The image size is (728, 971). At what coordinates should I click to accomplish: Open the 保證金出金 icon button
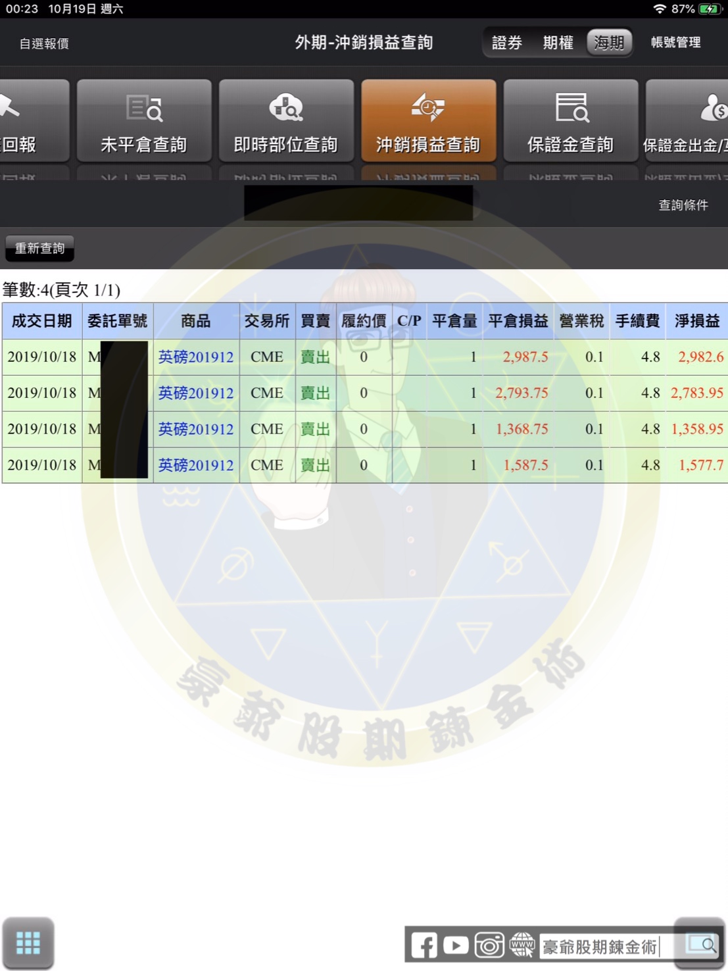[687, 121]
